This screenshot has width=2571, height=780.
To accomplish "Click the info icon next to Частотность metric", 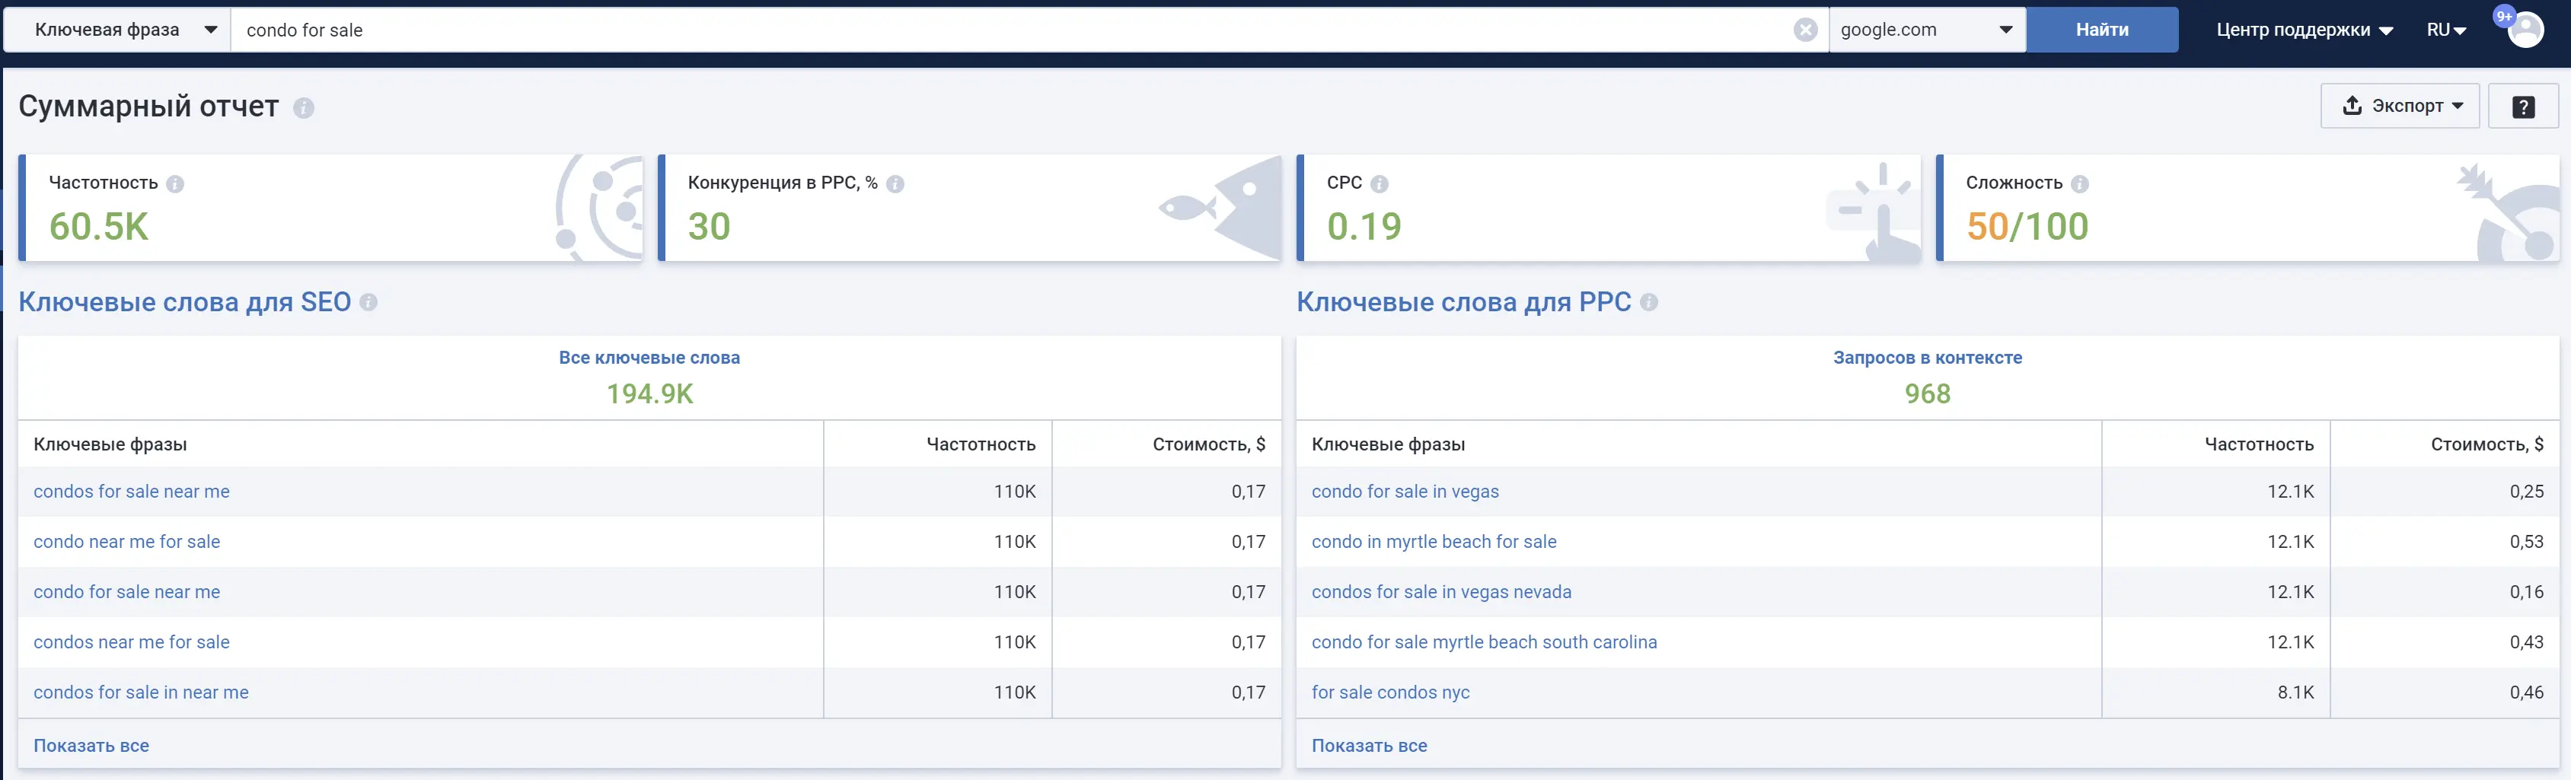I will (177, 183).
